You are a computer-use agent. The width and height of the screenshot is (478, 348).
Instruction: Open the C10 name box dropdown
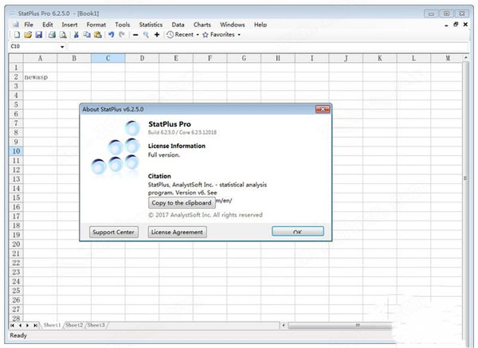pyautogui.click(x=62, y=47)
